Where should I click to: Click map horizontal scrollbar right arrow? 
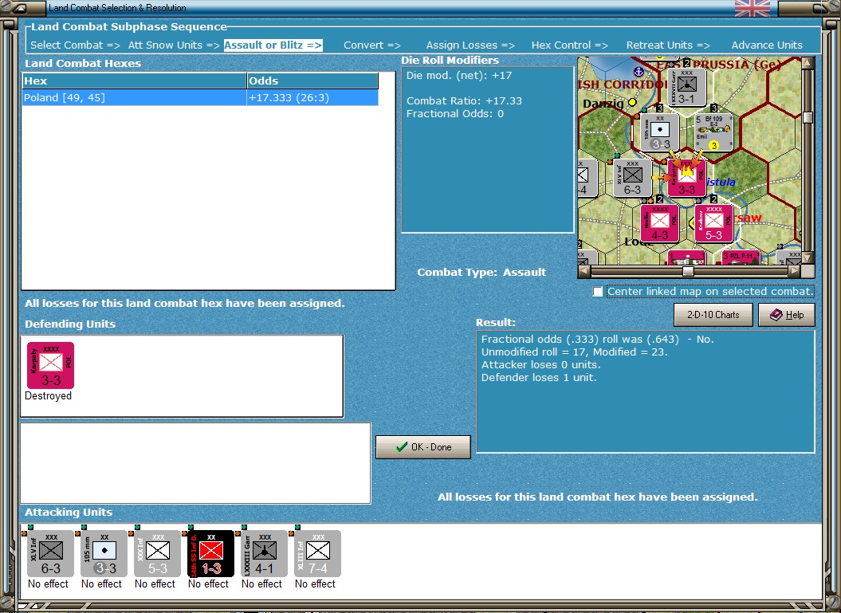point(796,271)
